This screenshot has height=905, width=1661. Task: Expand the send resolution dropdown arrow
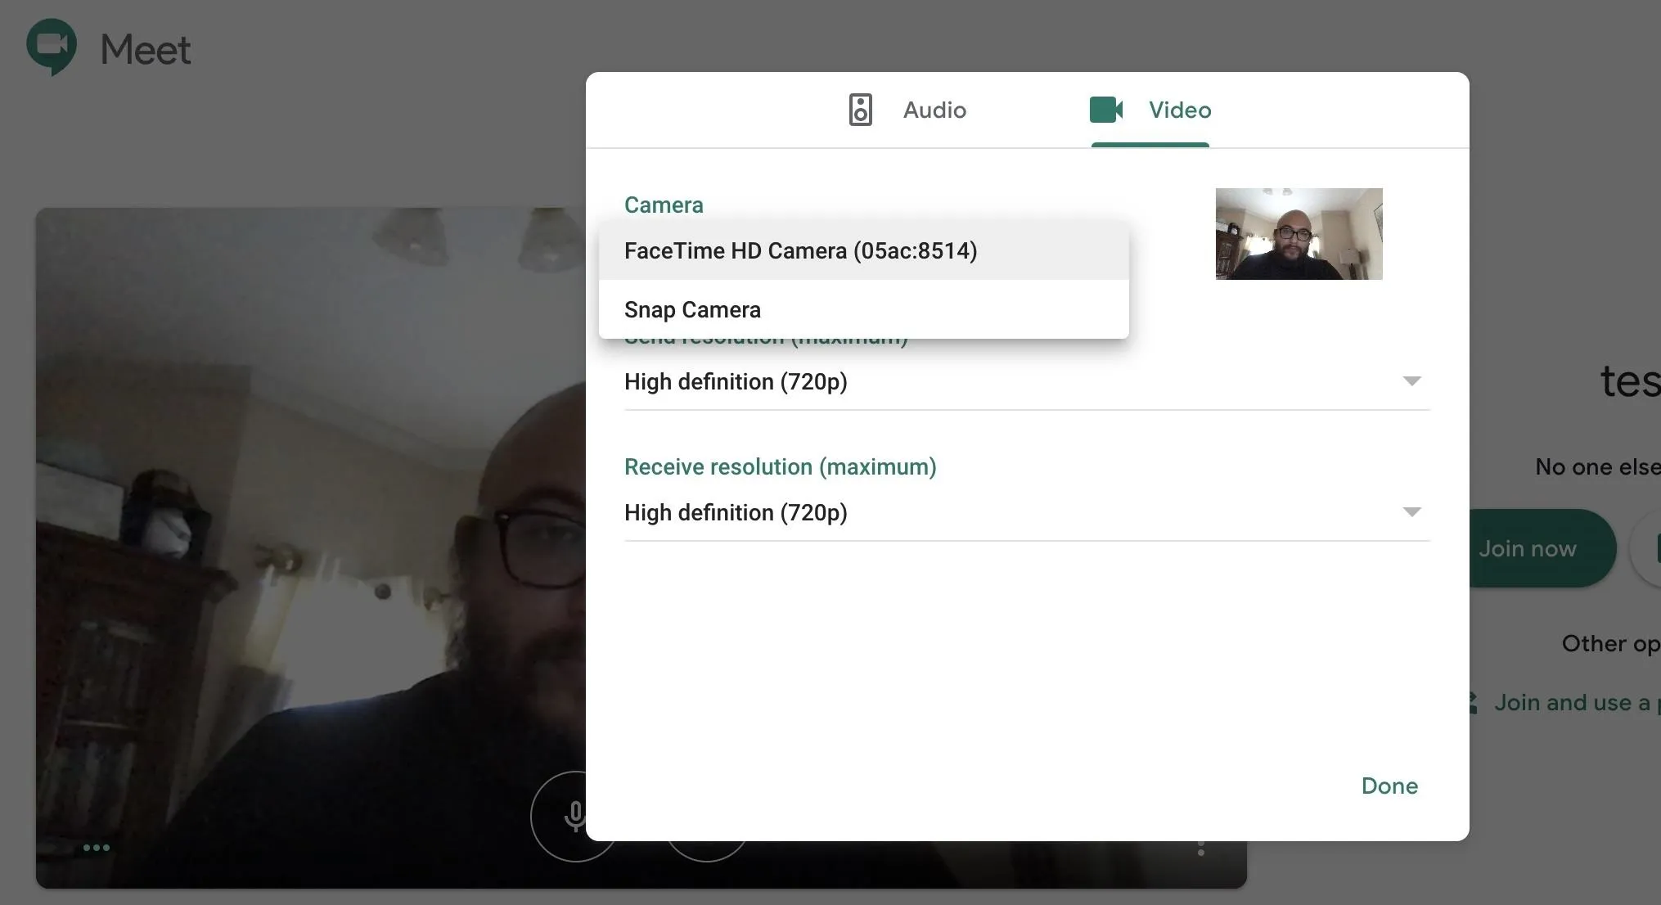[x=1411, y=381]
